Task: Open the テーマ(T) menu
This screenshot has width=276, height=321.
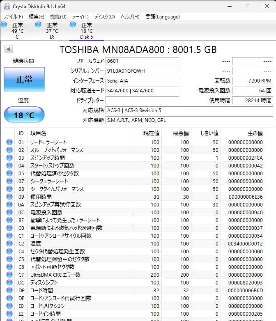Action: click(80, 16)
